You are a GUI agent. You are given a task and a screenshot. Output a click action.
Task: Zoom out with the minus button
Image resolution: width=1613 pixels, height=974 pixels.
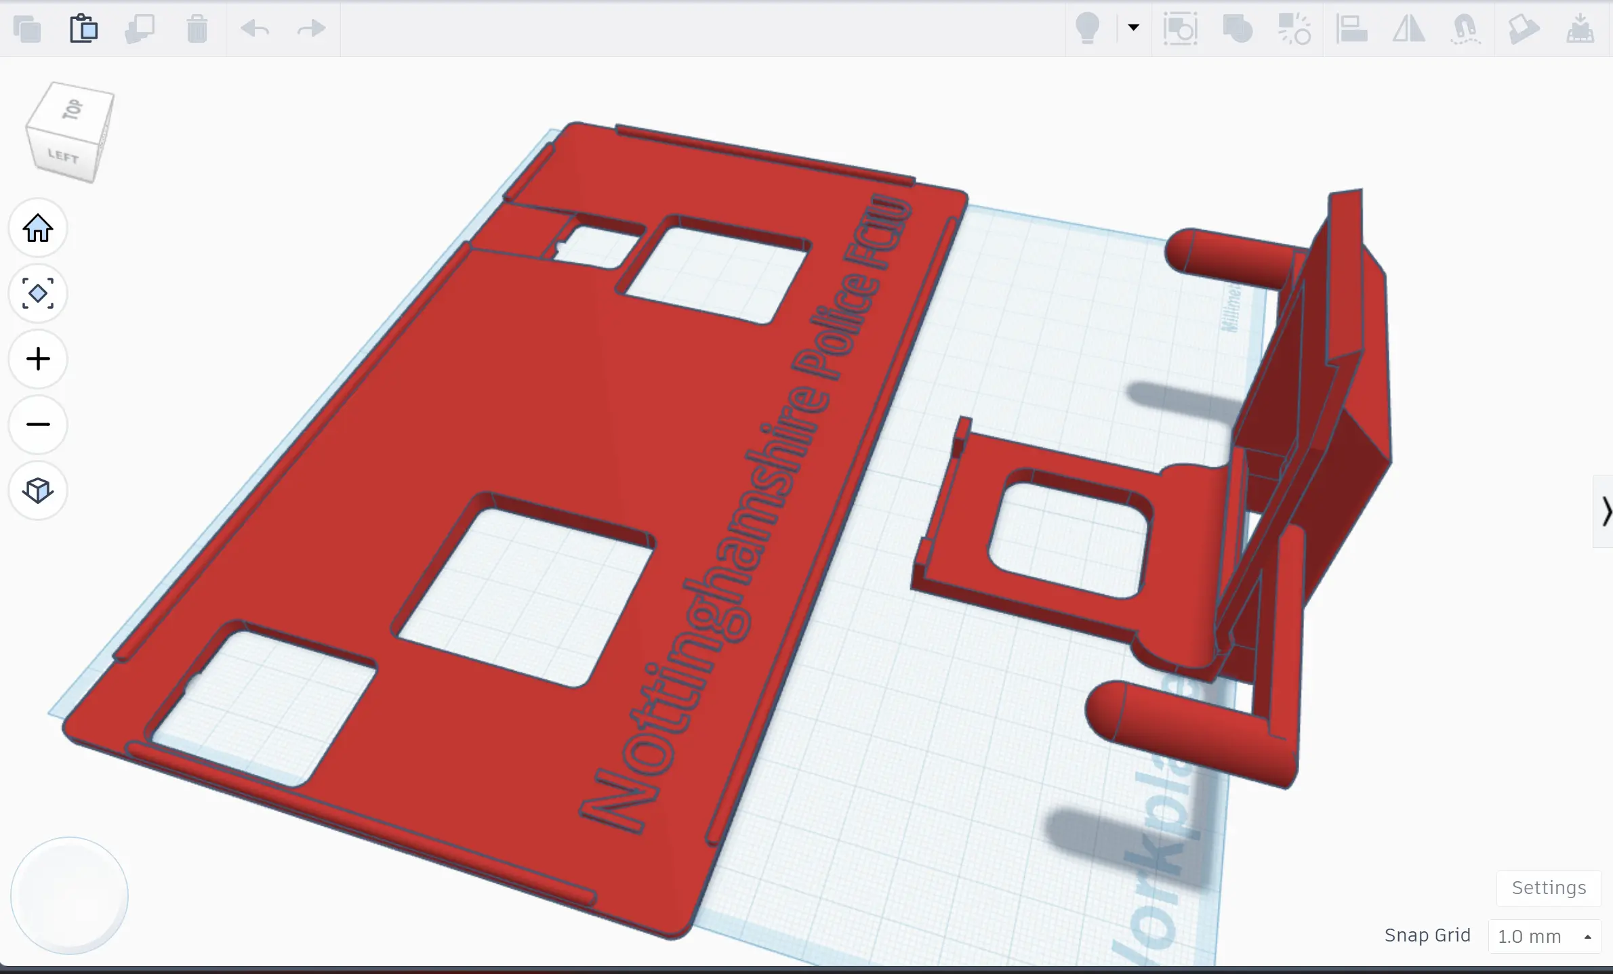[x=38, y=425]
